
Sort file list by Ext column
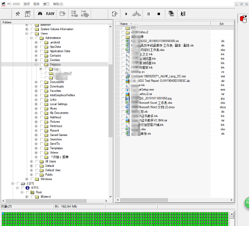[222, 24]
